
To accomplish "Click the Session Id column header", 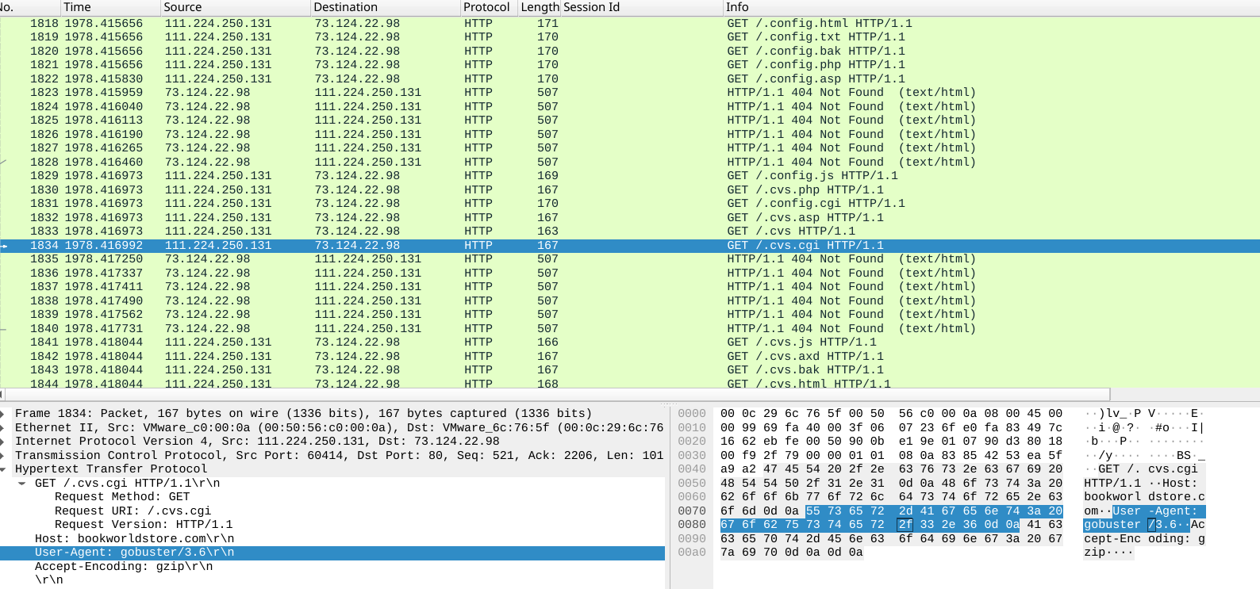I will click(x=591, y=7).
